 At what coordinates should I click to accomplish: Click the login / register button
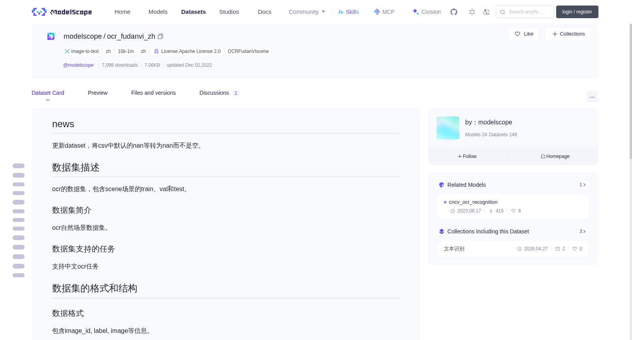pos(577,12)
